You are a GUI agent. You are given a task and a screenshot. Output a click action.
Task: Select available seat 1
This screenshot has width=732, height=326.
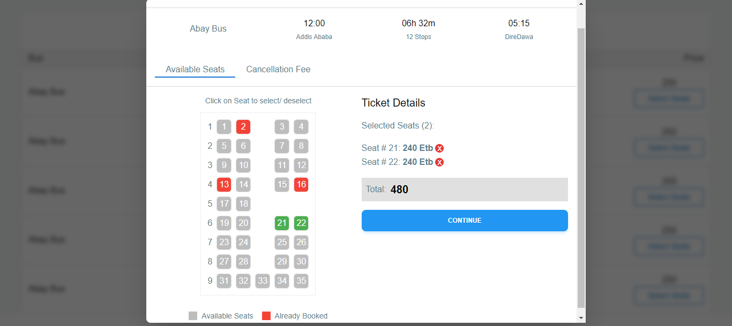coord(224,127)
